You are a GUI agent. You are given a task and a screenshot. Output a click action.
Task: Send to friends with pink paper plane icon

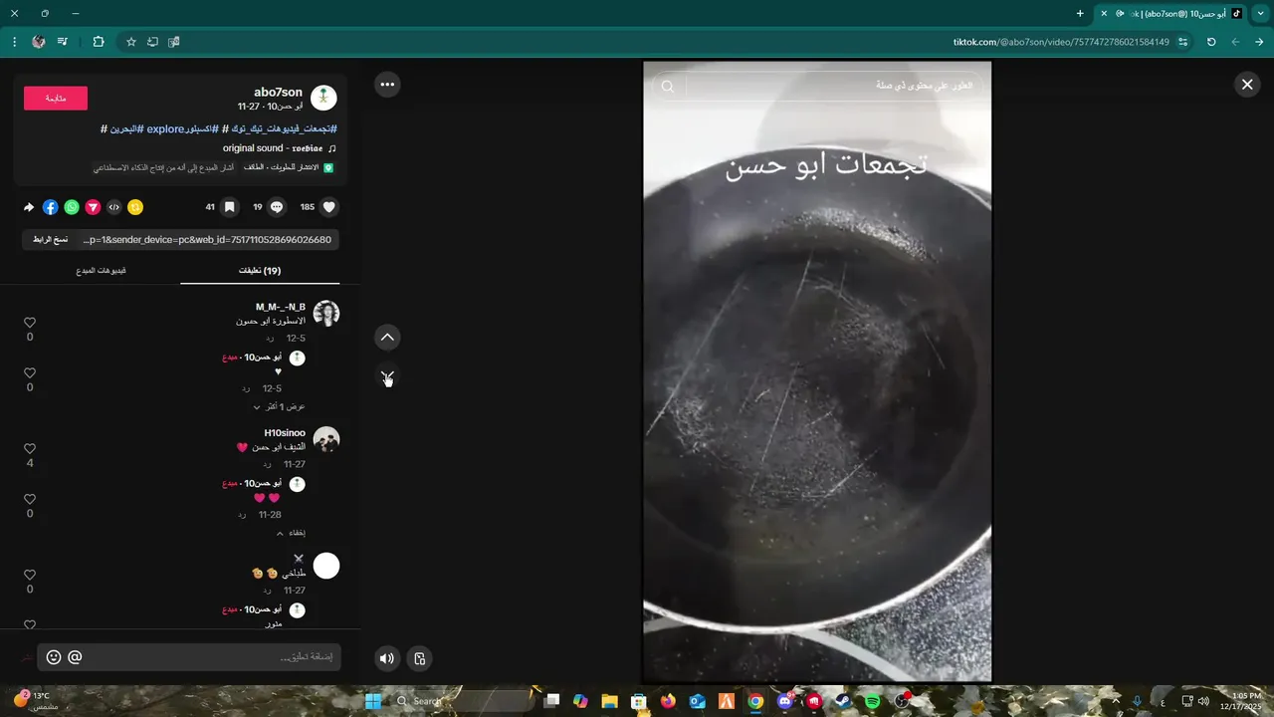pyautogui.click(x=93, y=207)
